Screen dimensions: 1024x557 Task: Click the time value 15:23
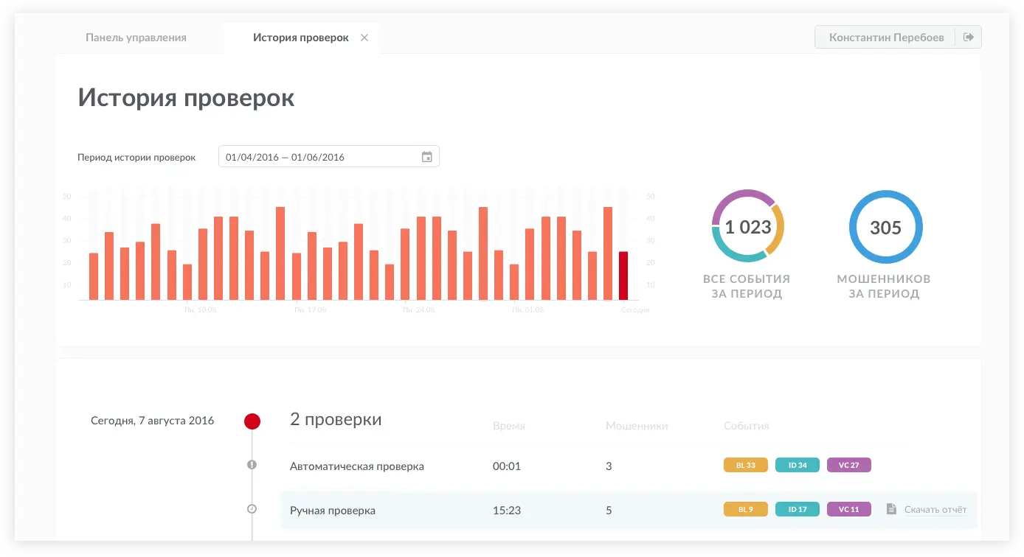point(507,511)
